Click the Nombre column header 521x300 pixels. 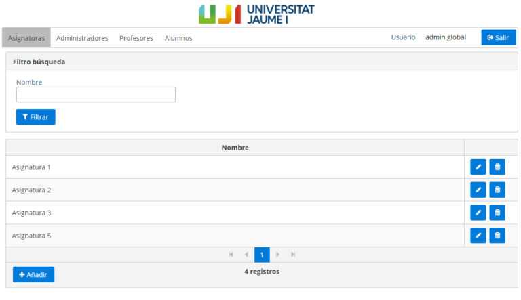[235, 148]
